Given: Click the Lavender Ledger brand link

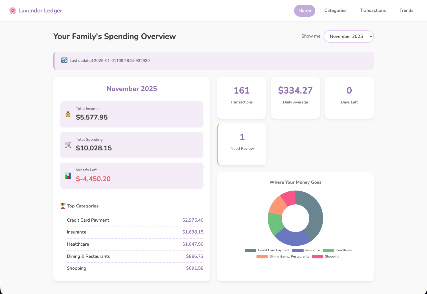Looking at the screenshot, I should coord(36,11).
